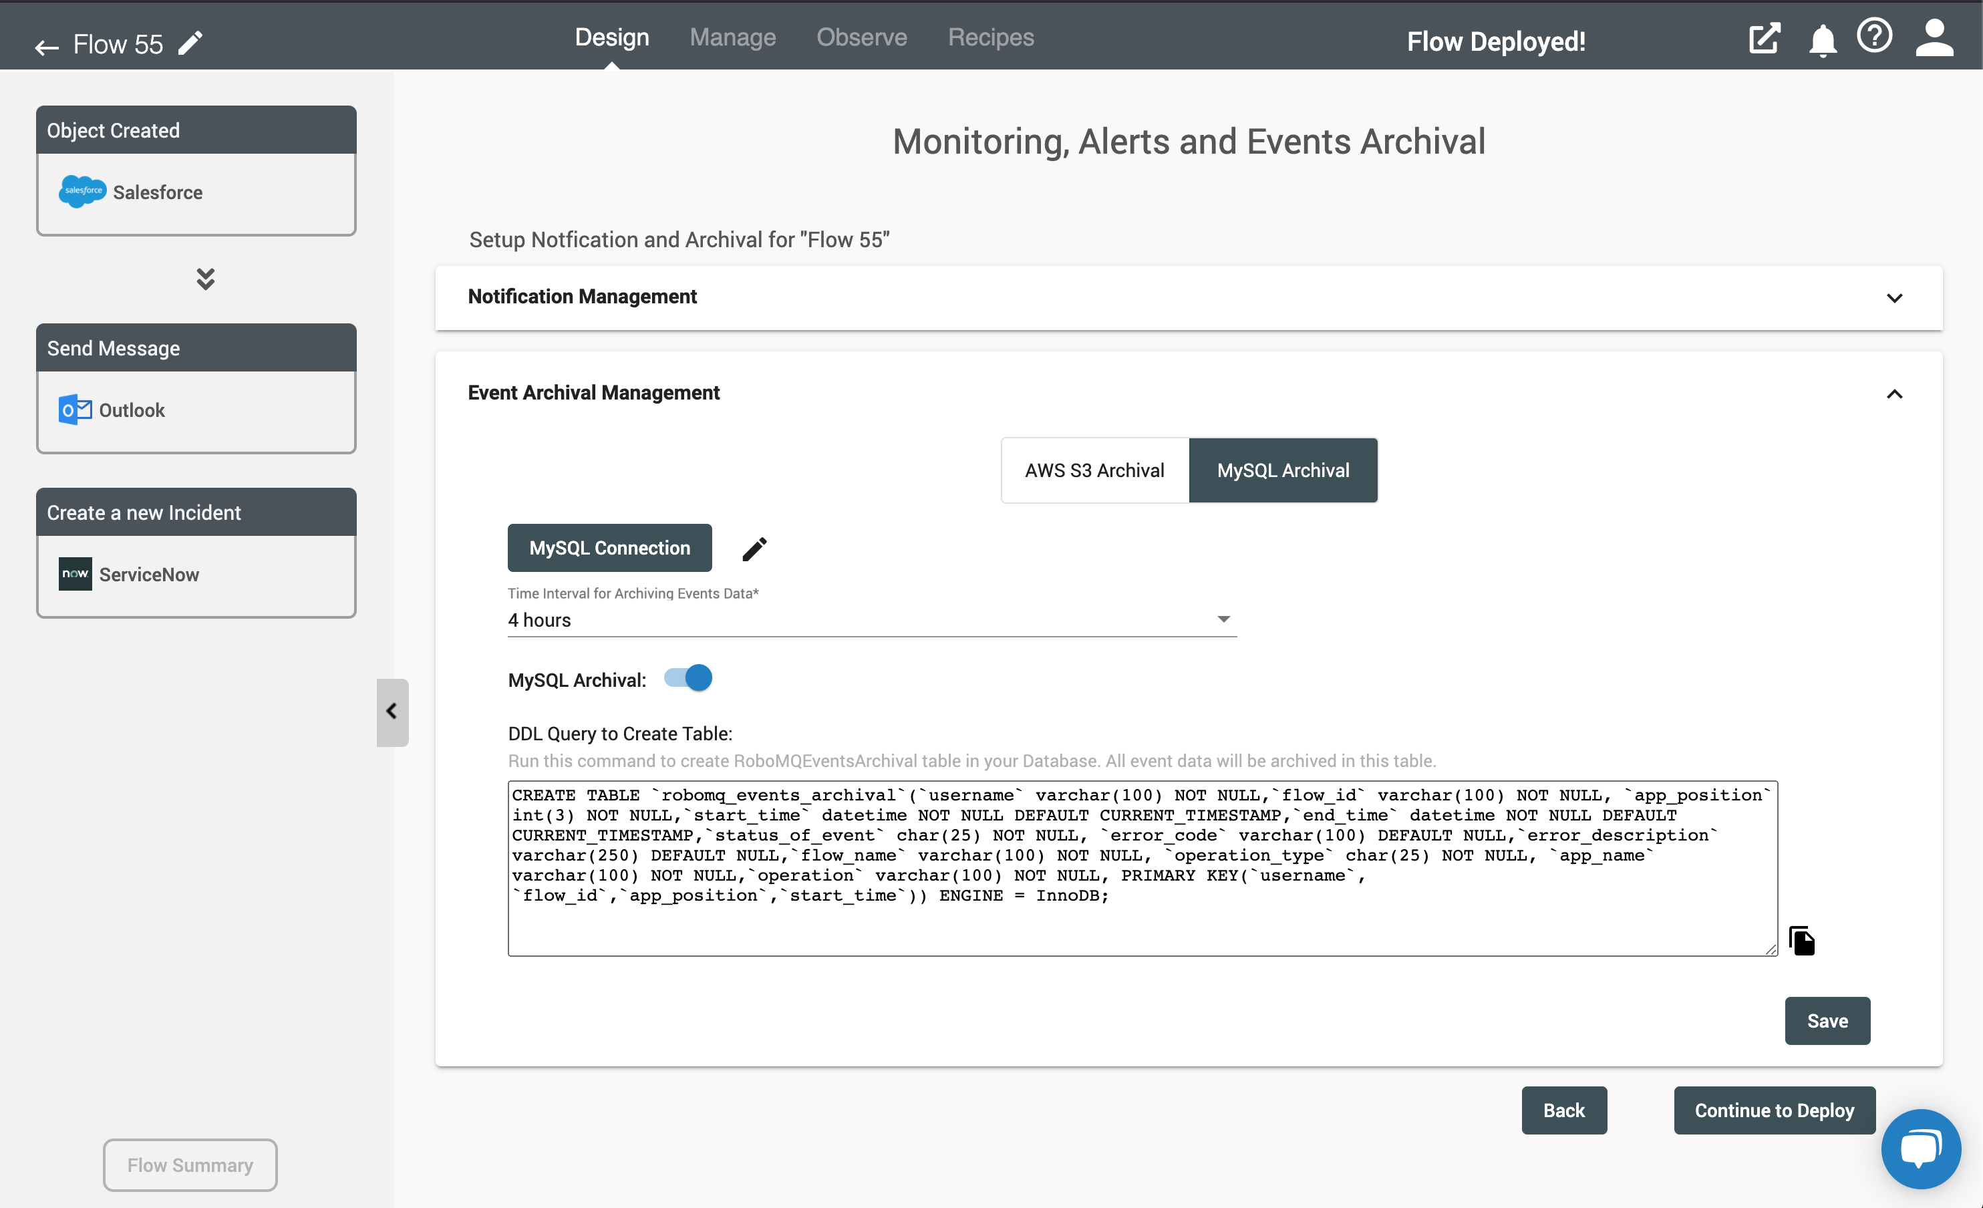This screenshot has width=1983, height=1208.
Task: Click the ServiceNow create incident icon
Action: pos(72,573)
